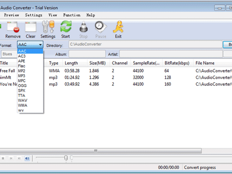Click the Remove toolbar icon
232x174 pixels.
[13, 30]
